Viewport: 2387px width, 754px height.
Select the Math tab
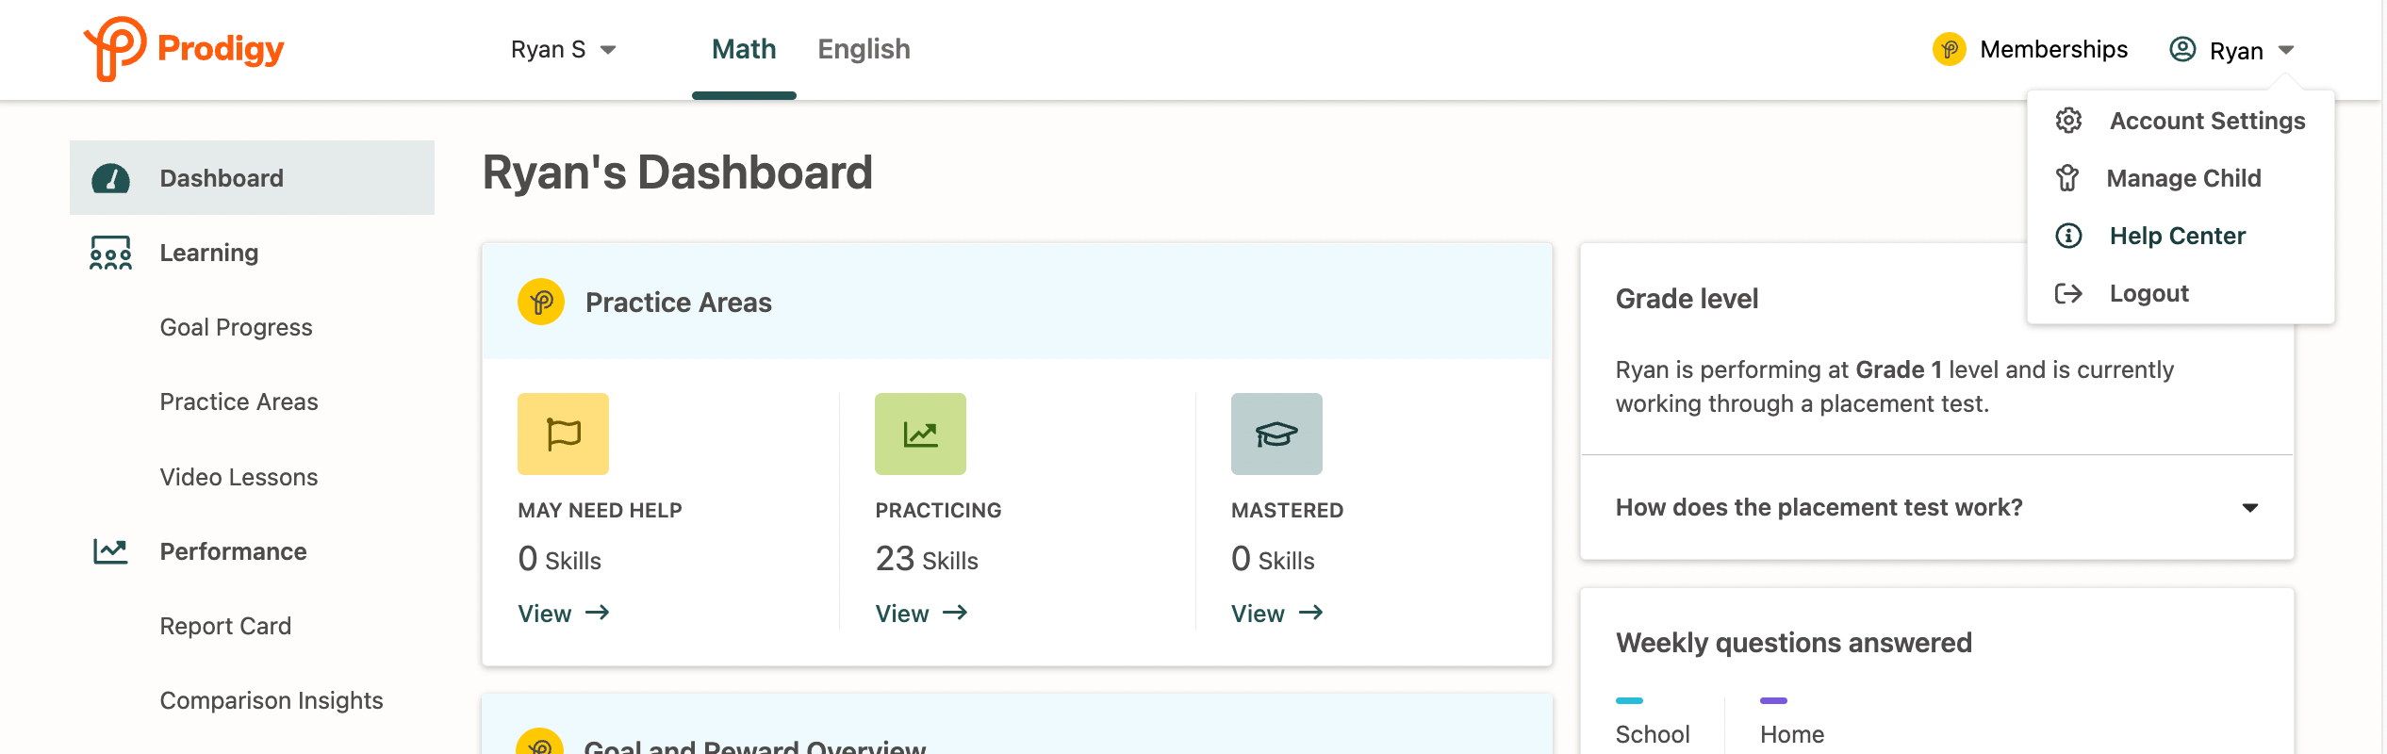tap(744, 49)
